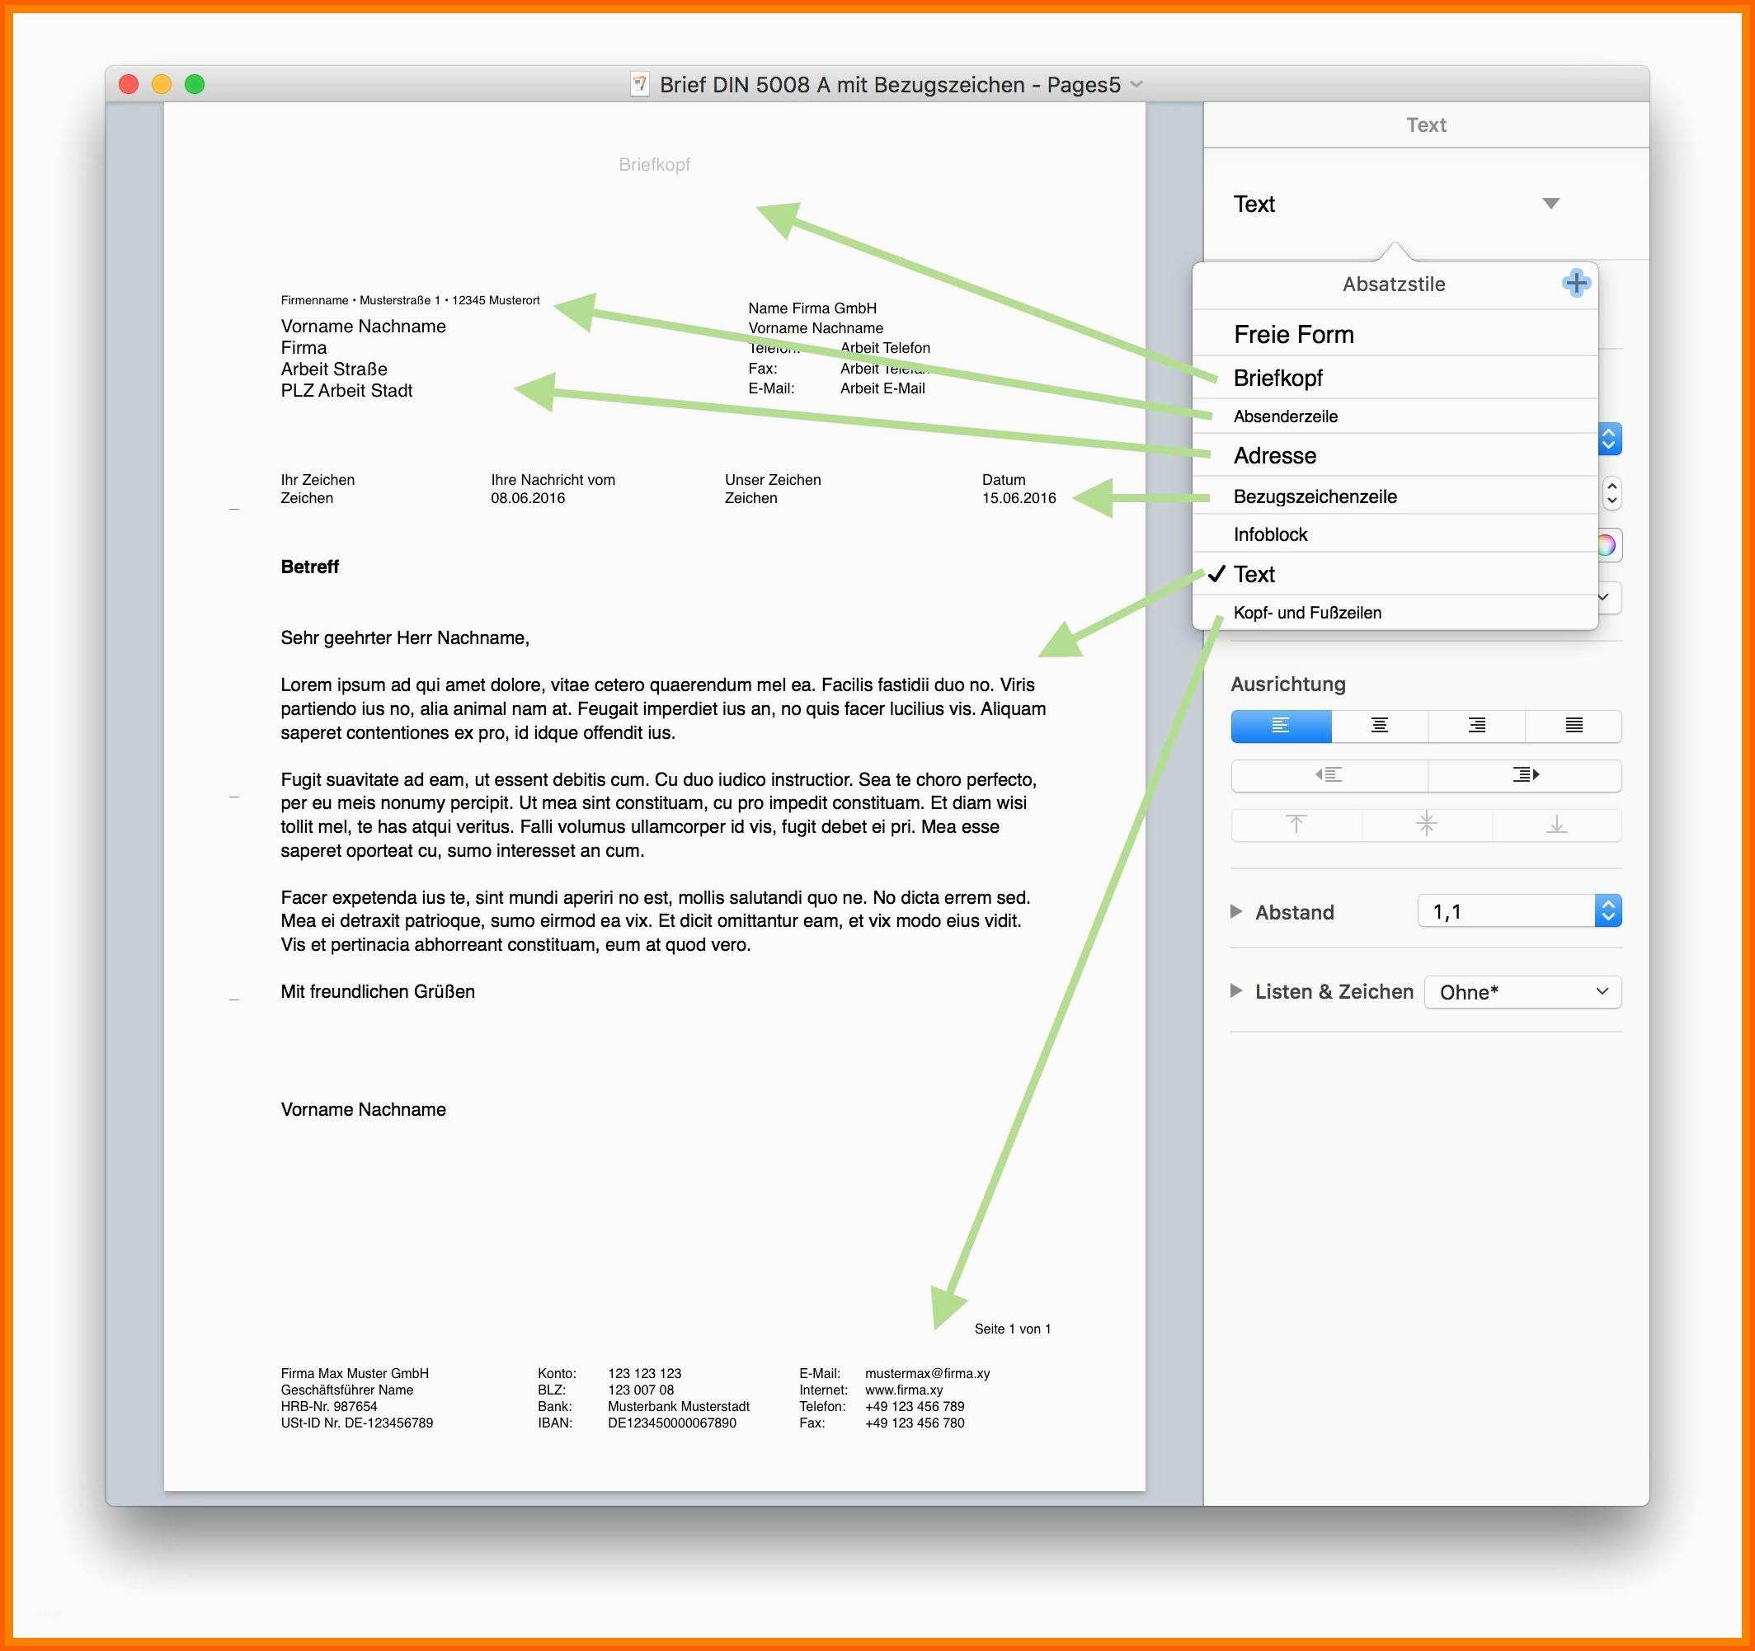
Task: Select the Infoblock paragraph style
Action: [1395, 534]
